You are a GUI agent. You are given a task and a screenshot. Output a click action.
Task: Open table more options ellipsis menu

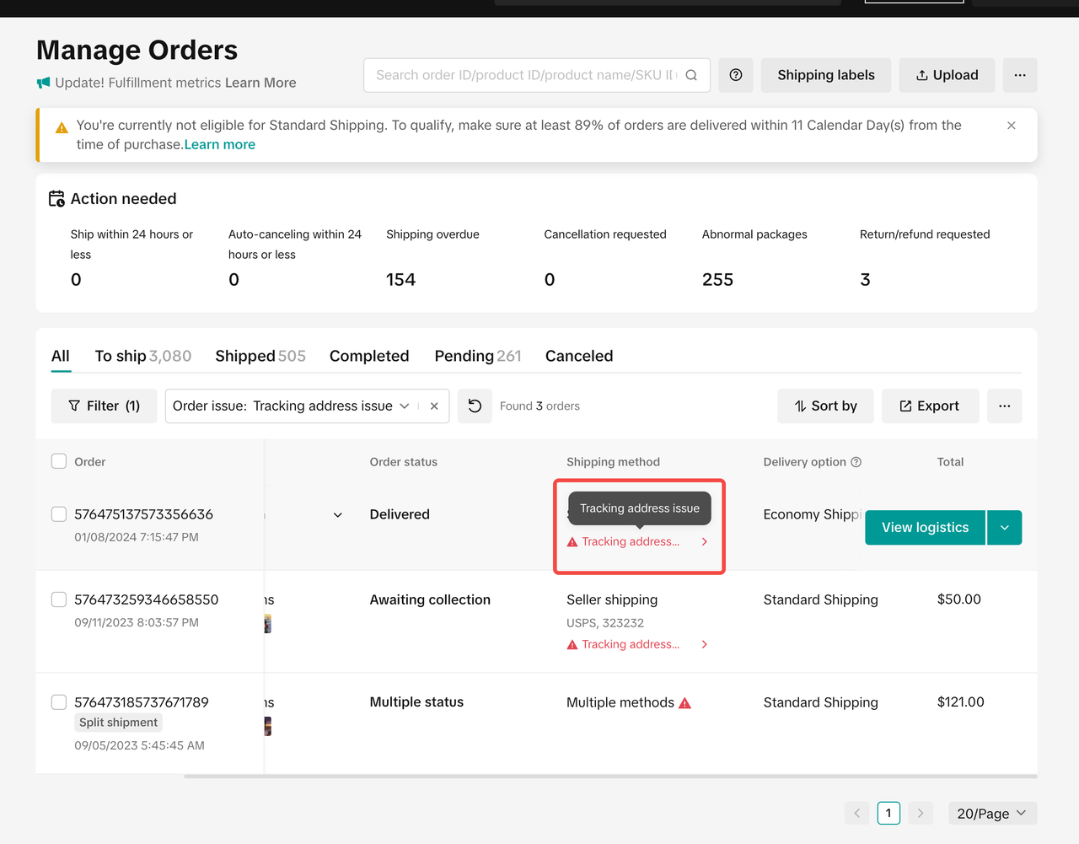click(1004, 406)
